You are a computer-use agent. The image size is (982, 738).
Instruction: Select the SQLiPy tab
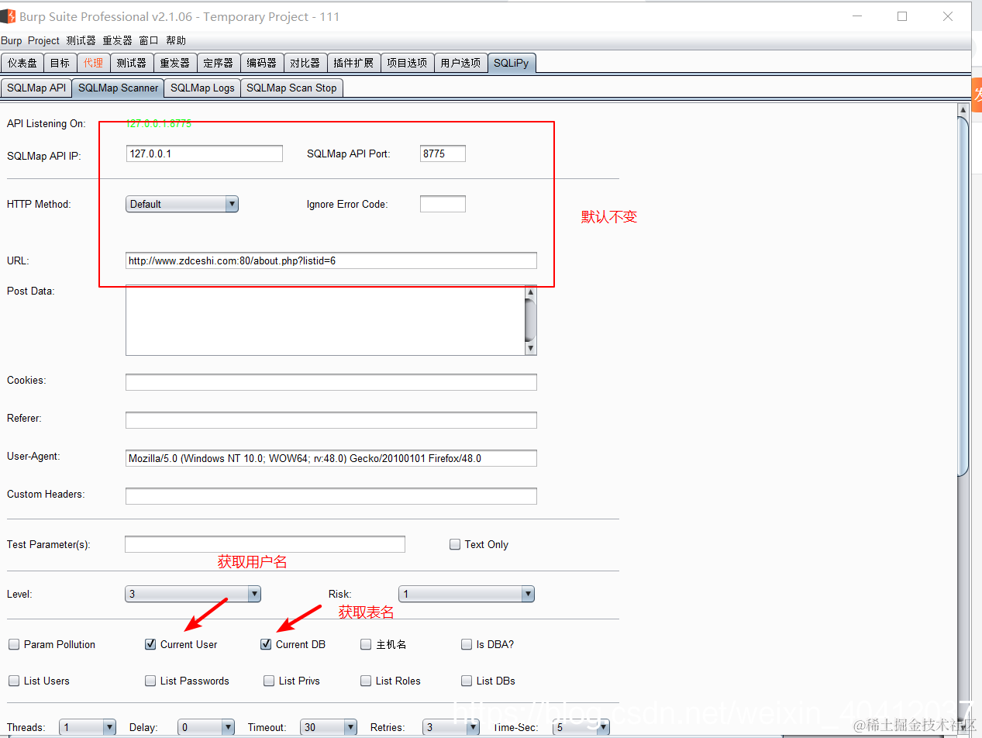coord(512,63)
